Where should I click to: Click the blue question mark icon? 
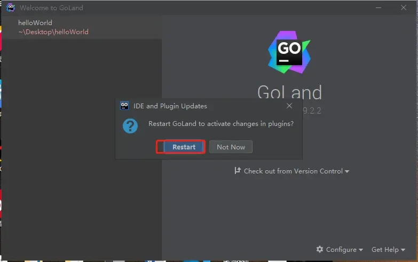130,125
